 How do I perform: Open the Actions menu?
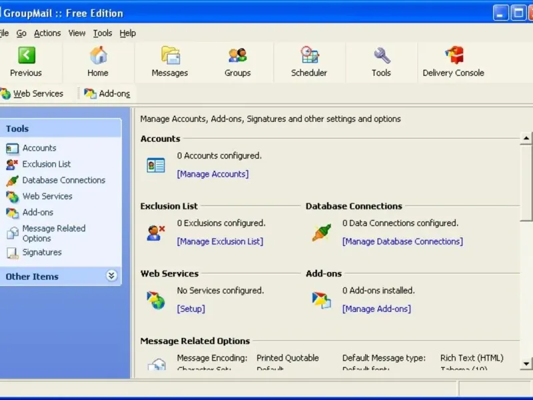tap(47, 33)
